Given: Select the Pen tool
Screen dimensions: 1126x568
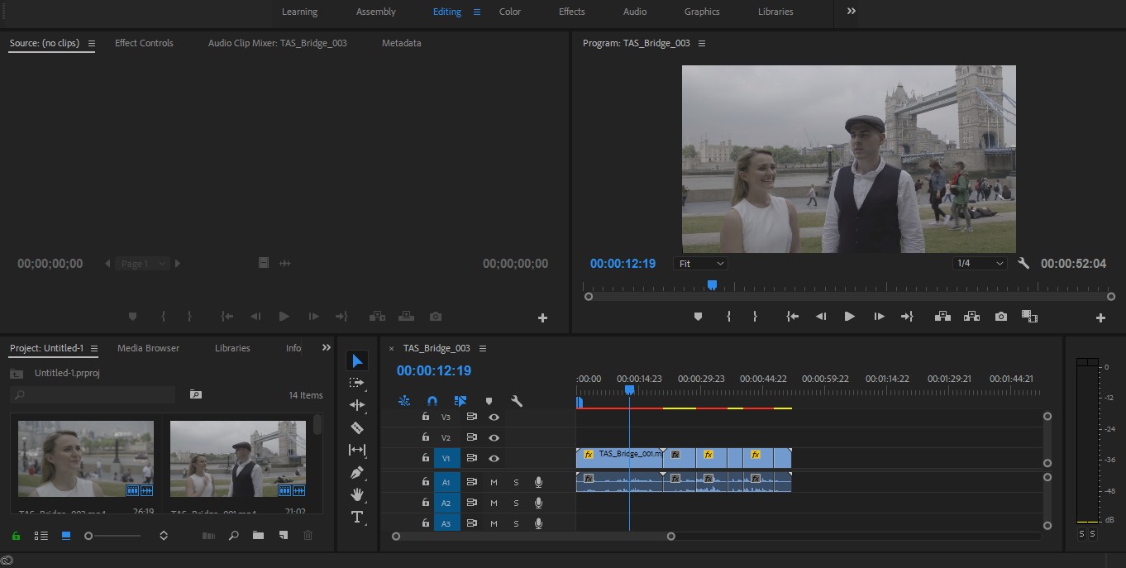Looking at the screenshot, I should click(x=357, y=472).
